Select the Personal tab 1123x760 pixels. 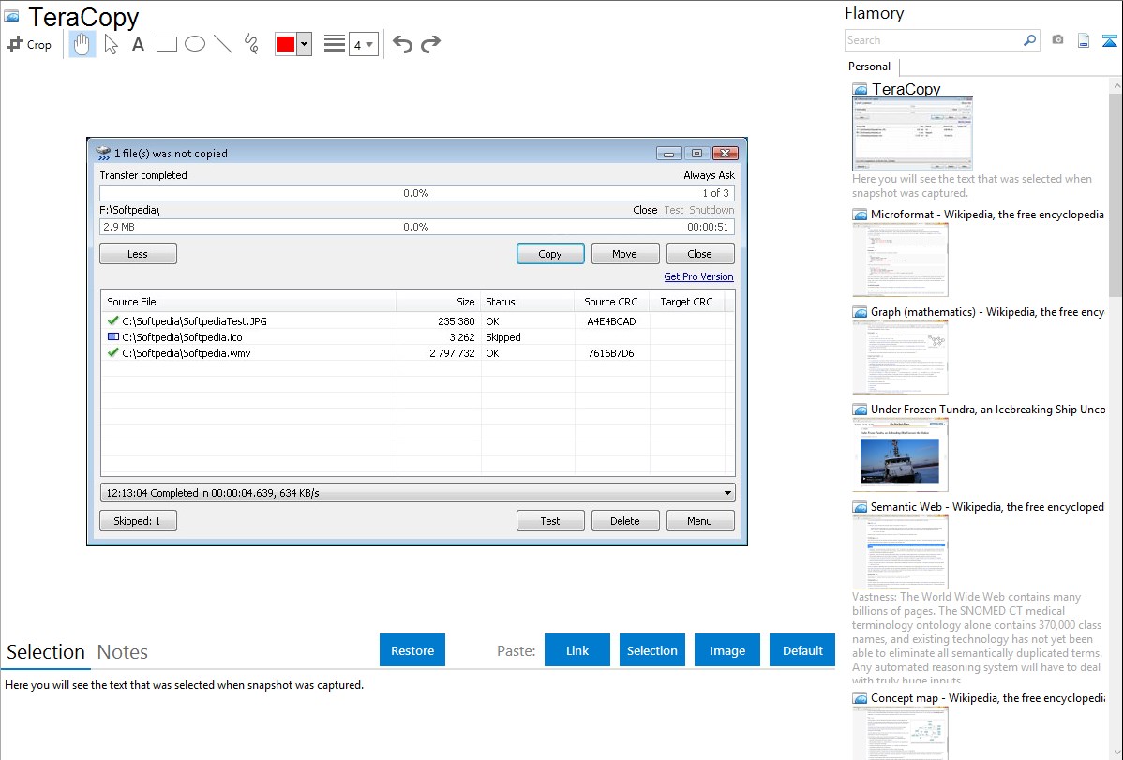tap(870, 67)
